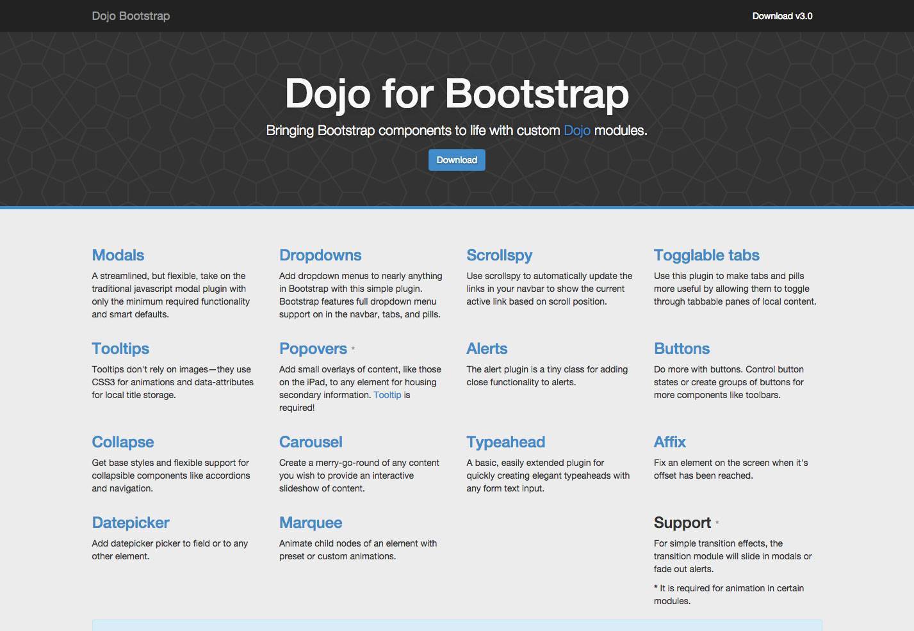Image resolution: width=914 pixels, height=631 pixels.
Task: Click the footnote '* It is required for animation in certain'
Action: [729, 588]
